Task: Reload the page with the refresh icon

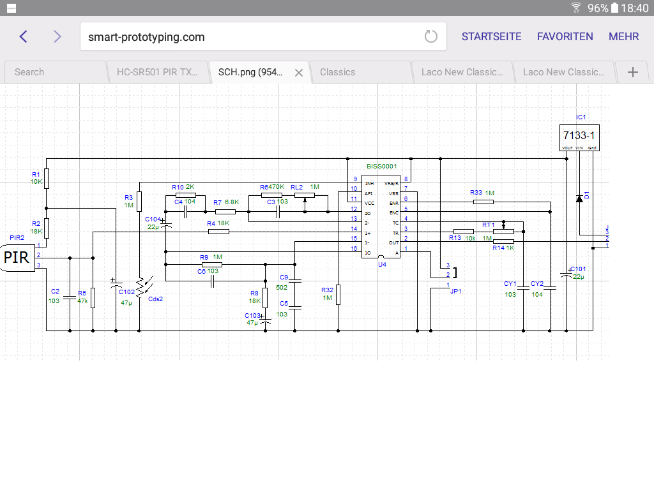Action: 431,36
